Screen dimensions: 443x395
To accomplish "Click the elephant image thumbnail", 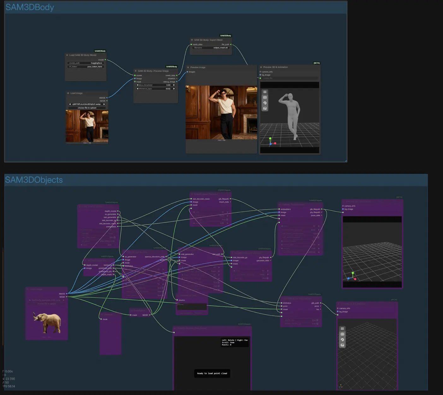I will 47,322.
